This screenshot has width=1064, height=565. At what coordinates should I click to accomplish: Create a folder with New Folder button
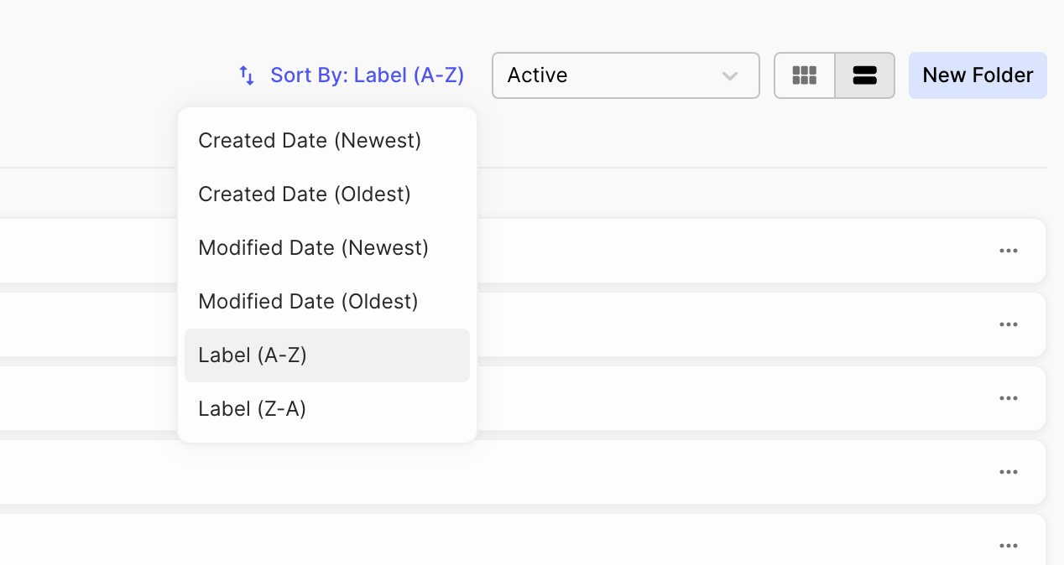[978, 75]
